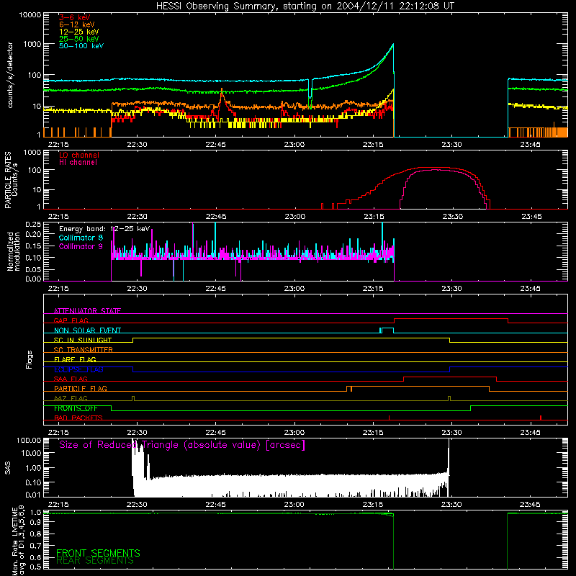Image resolution: width=576 pixels, height=576 pixels.
Task: Select the 25-50 keV legend label
Action: (x=79, y=39)
